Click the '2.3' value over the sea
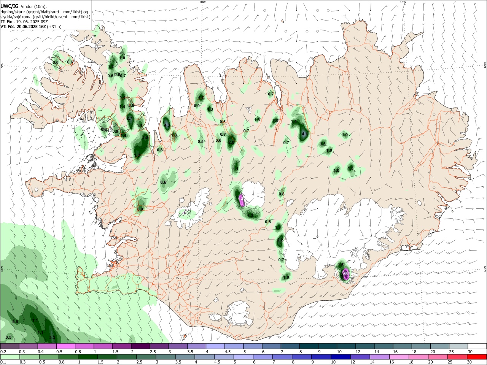 (52, 338)
